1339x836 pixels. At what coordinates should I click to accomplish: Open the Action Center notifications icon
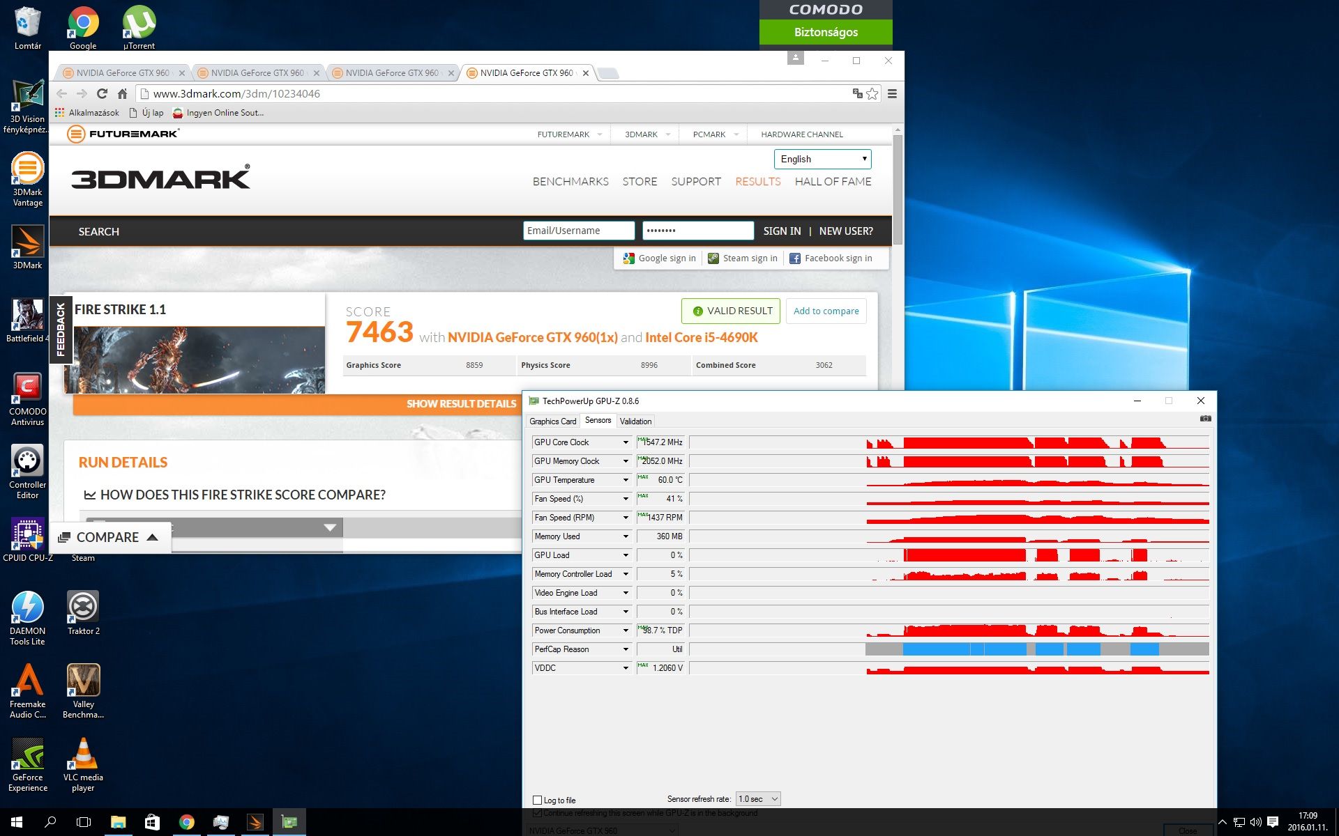[x=1273, y=822]
